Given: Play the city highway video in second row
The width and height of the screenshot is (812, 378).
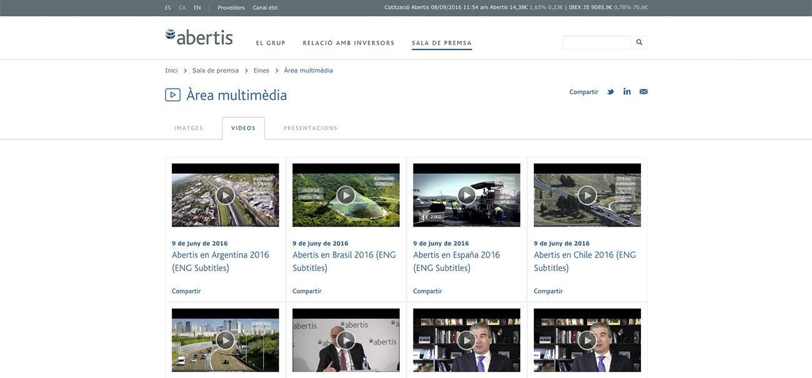Looking at the screenshot, I should tap(225, 340).
